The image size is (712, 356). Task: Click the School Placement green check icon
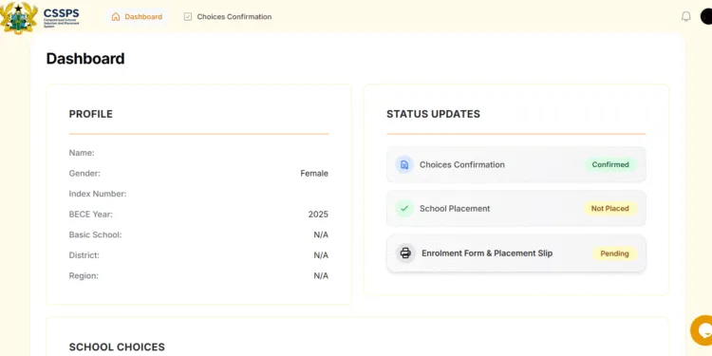pyautogui.click(x=404, y=209)
